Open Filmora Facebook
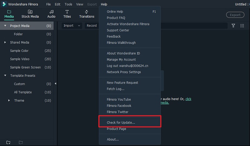This screenshot has height=146, width=250. (x=130, y=106)
